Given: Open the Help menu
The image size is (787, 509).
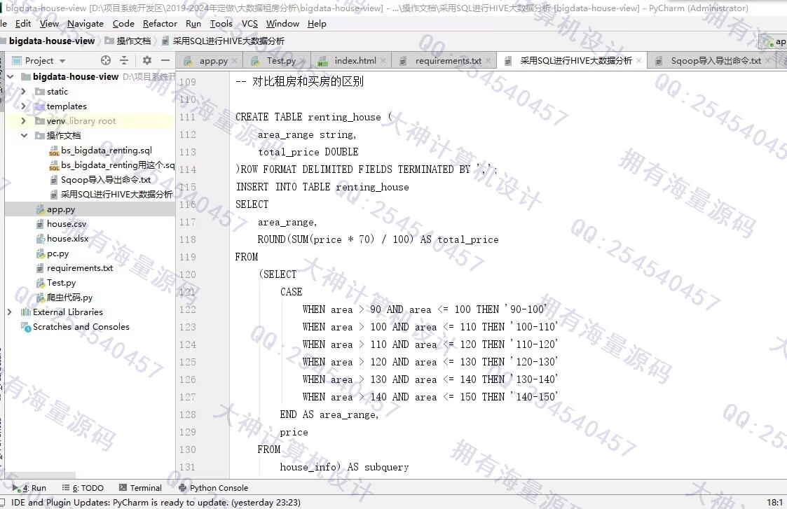Looking at the screenshot, I should coord(317,24).
